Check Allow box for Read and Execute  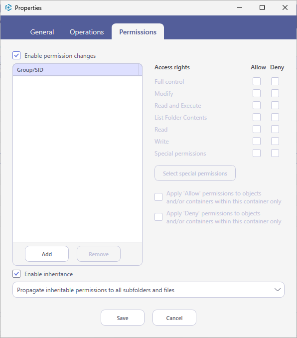point(257,105)
